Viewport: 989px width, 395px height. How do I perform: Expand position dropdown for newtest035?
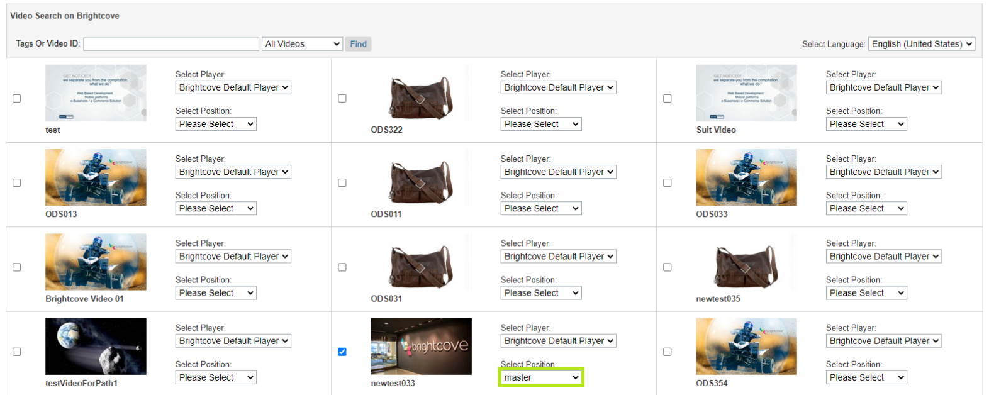tap(866, 292)
